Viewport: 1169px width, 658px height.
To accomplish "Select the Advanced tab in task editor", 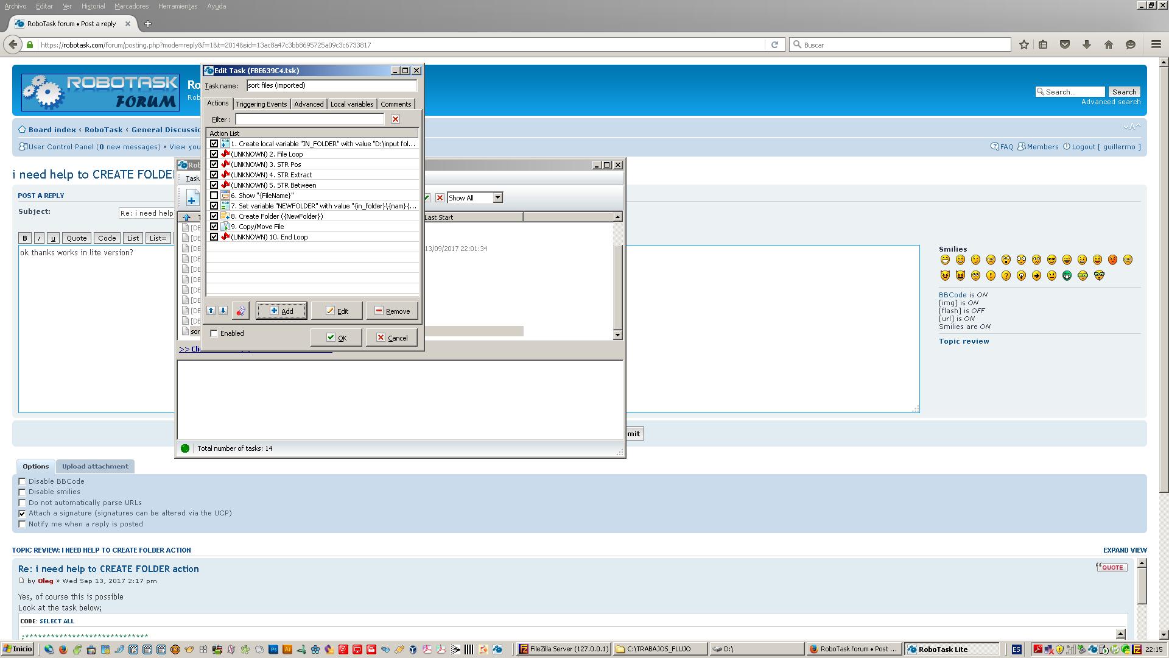I will [308, 104].
